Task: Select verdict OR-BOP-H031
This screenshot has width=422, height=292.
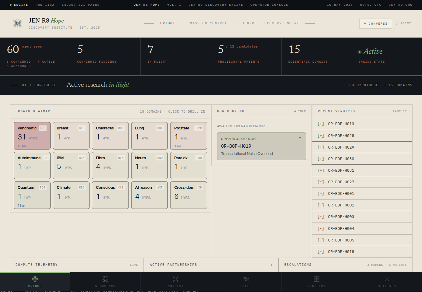Action: 362,171
